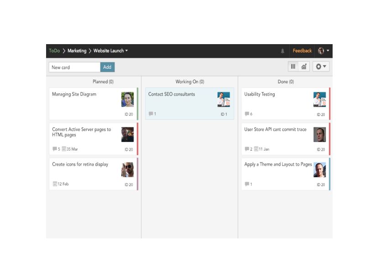This screenshot has width=365, height=273.
Task: Click the 35 Mar due date calendar icon
Action: click(x=64, y=149)
